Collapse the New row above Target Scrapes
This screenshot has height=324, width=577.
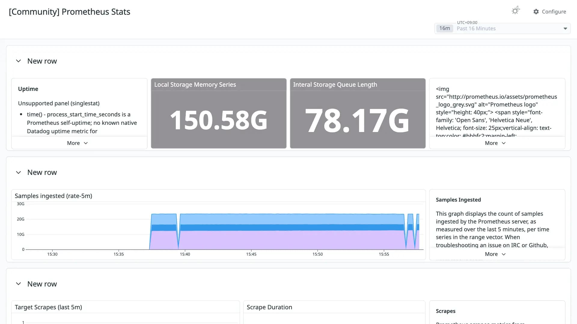point(18,284)
